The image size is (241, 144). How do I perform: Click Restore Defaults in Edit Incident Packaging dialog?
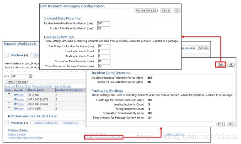[146, 10]
